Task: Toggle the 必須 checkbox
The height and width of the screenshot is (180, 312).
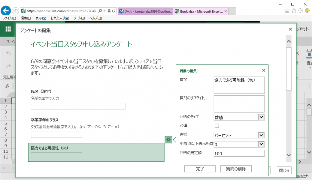Action: (217, 126)
